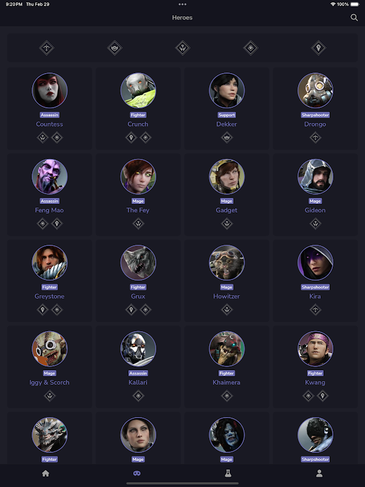
Task: Select the controller Heroes tab icon
Action: [x=137, y=474]
